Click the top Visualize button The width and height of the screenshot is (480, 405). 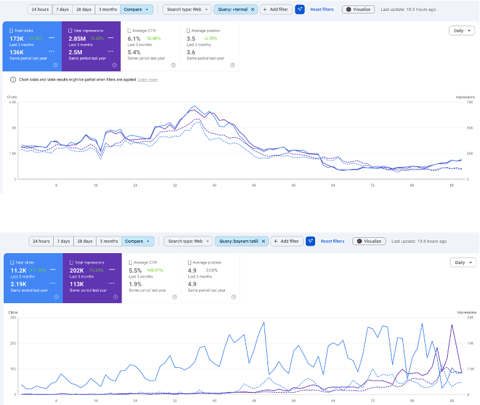coord(358,10)
